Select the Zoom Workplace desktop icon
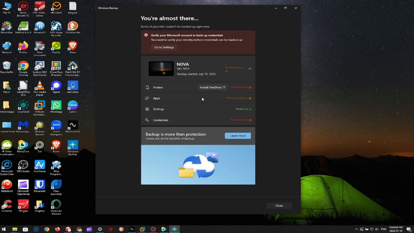 (x=56, y=128)
